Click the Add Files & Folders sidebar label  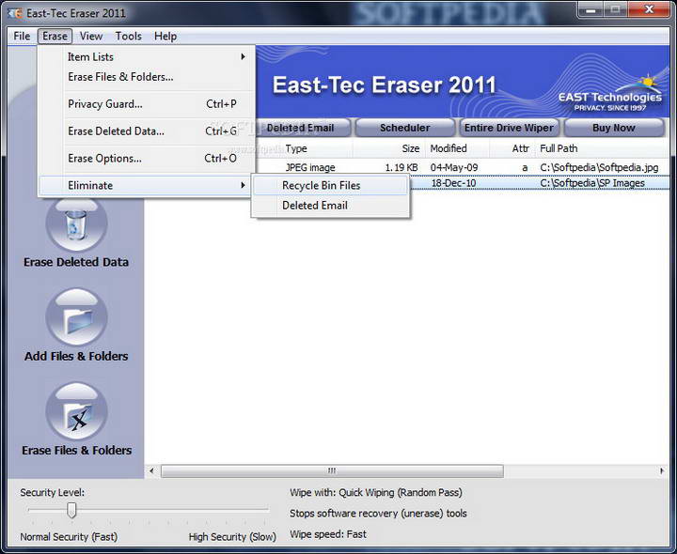76,356
